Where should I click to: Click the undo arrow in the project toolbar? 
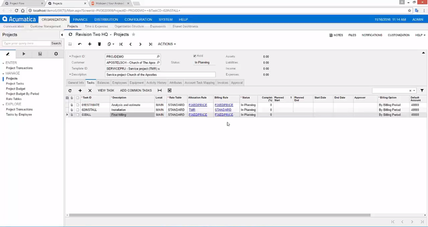(x=80, y=44)
